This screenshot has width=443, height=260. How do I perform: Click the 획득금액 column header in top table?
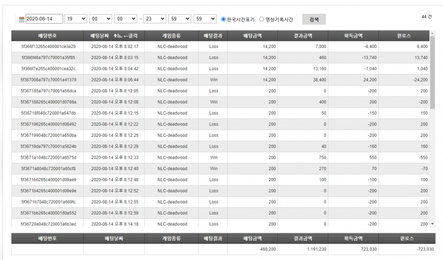(353, 36)
